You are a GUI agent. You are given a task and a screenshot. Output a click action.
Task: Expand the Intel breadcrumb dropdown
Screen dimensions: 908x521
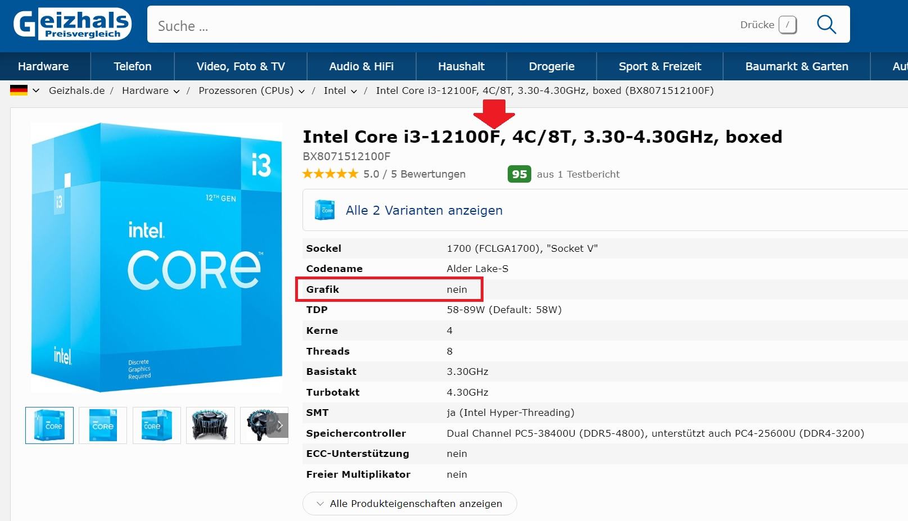coord(354,91)
